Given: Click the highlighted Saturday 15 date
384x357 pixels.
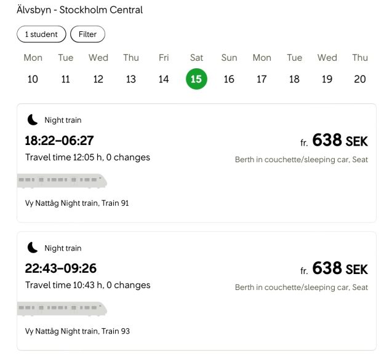Looking at the screenshot, I should pyautogui.click(x=196, y=79).
